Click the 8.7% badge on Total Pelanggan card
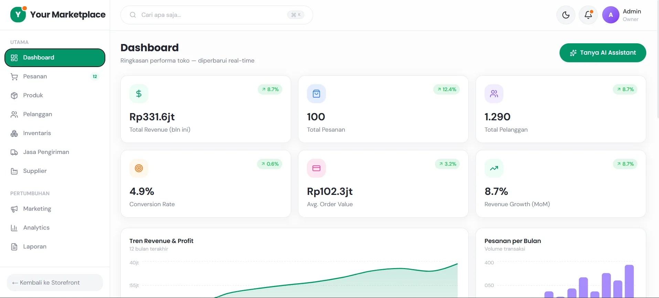The height and width of the screenshot is (298, 659). pyautogui.click(x=625, y=89)
